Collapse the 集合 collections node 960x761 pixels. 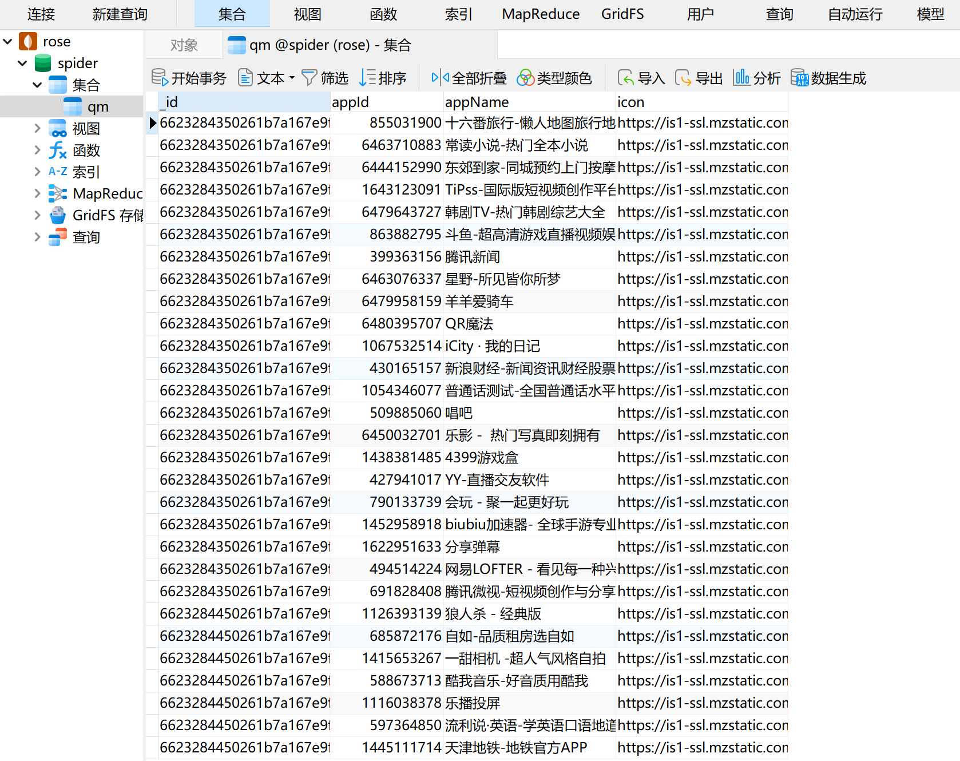point(37,85)
